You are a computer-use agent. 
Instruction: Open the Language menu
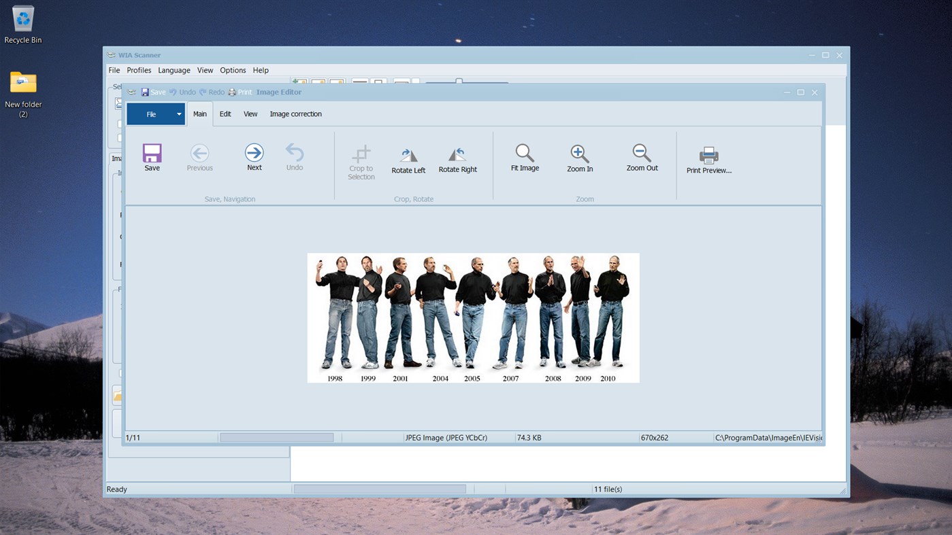click(x=174, y=70)
